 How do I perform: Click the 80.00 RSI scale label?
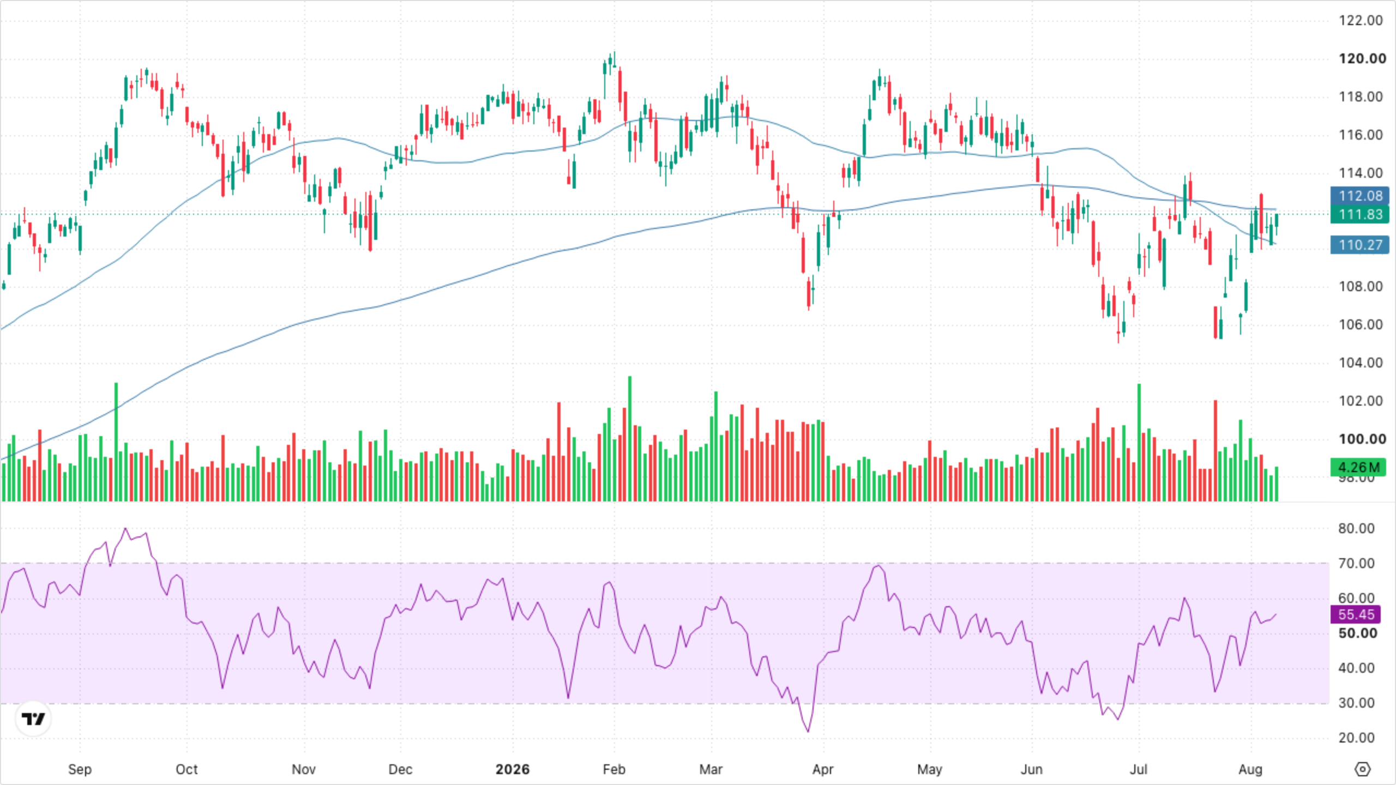point(1356,528)
